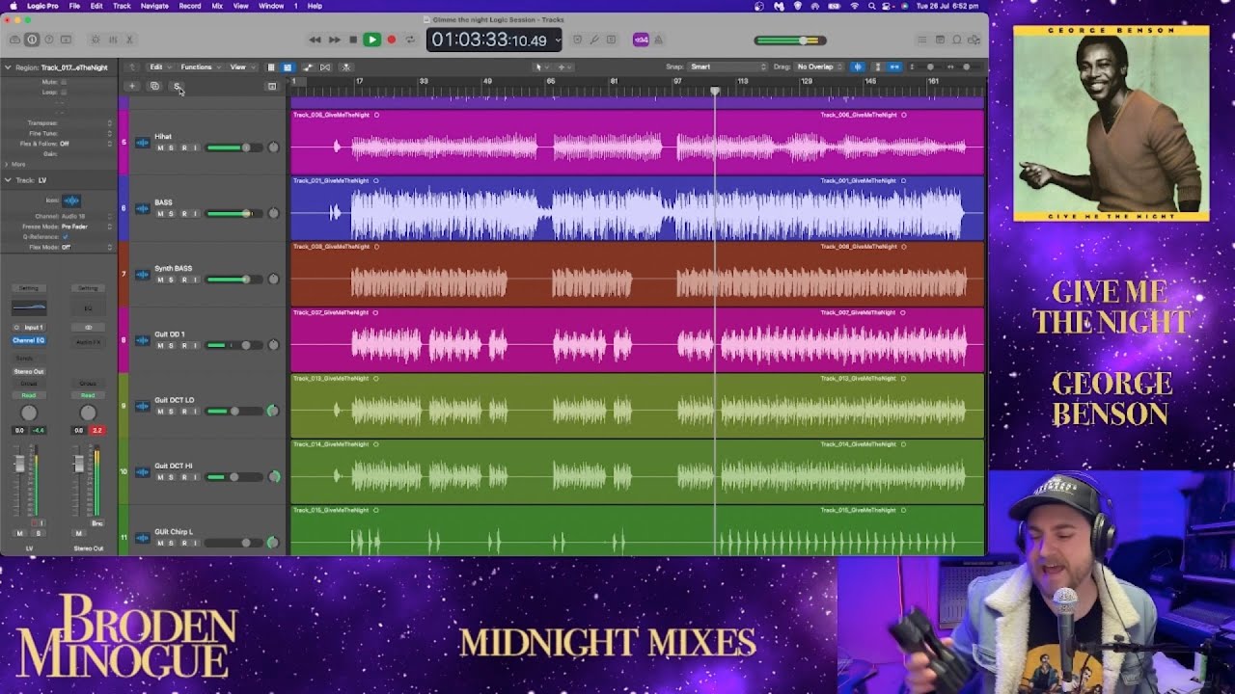
Task: Toggle the metronome click icon
Action: coord(658,40)
